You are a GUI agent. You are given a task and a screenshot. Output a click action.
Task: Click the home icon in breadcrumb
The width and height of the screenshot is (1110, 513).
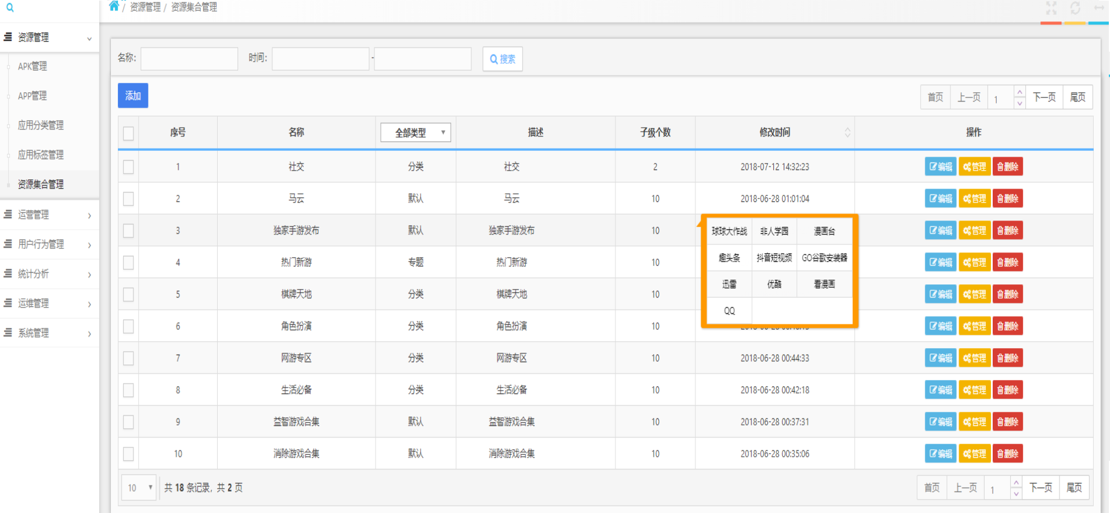[114, 6]
